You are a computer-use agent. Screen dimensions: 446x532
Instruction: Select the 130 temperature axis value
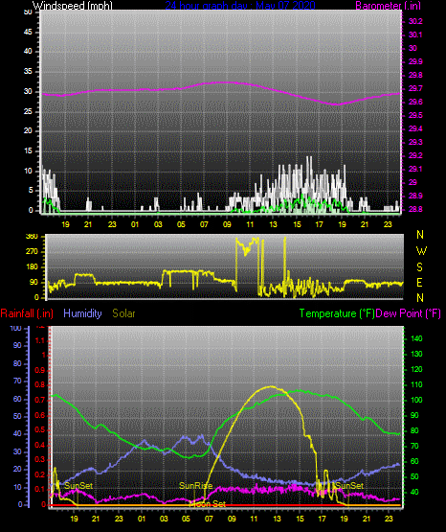[x=416, y=355]
